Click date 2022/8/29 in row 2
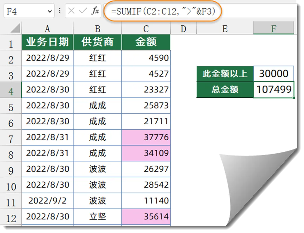The width and height of the screenshot is (304, 233). pos(47,58)
